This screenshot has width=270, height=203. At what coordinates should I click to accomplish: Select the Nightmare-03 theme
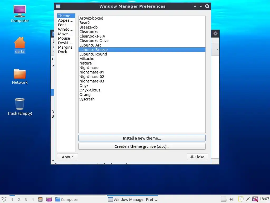pos(142,81)
